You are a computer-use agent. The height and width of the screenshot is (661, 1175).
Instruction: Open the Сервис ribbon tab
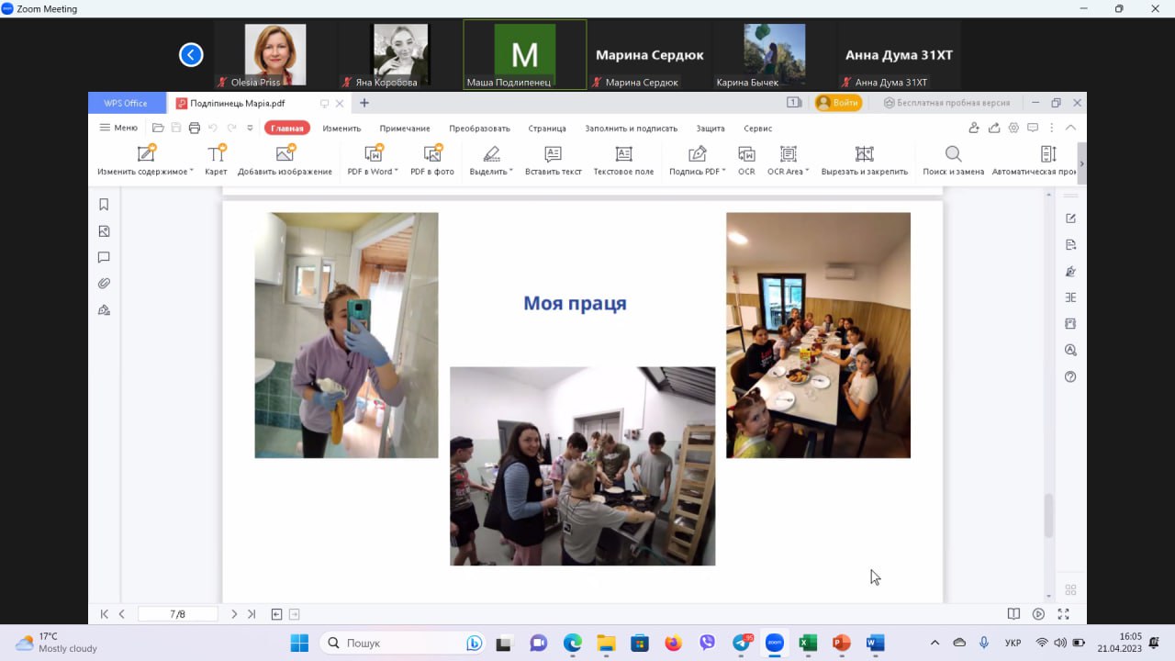click(x=758, y=129)
